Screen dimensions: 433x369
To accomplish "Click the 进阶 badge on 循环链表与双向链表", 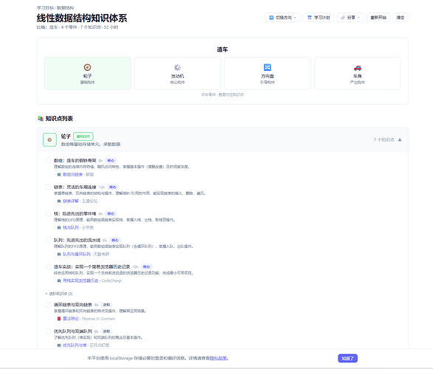I will click(x=107, y=305).
